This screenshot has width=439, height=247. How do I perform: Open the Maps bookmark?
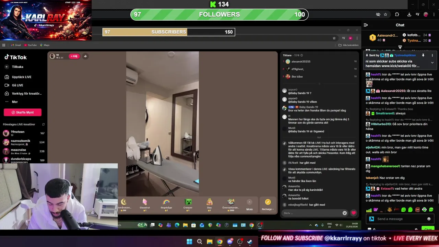tap(45, 45)
